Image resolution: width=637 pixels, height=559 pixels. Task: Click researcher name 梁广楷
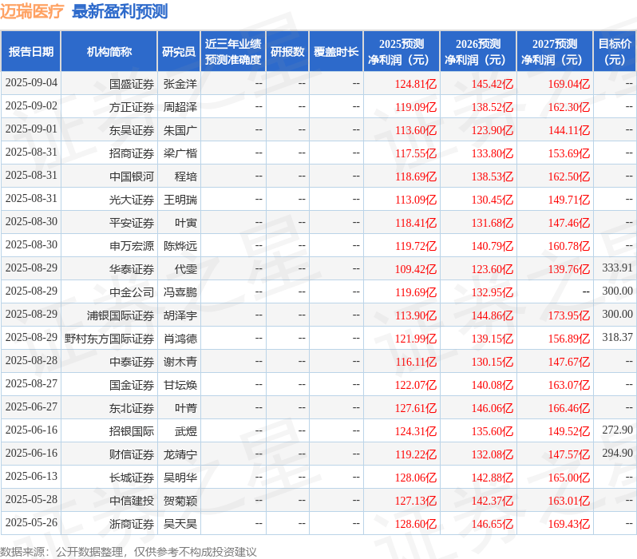point(180,153)
